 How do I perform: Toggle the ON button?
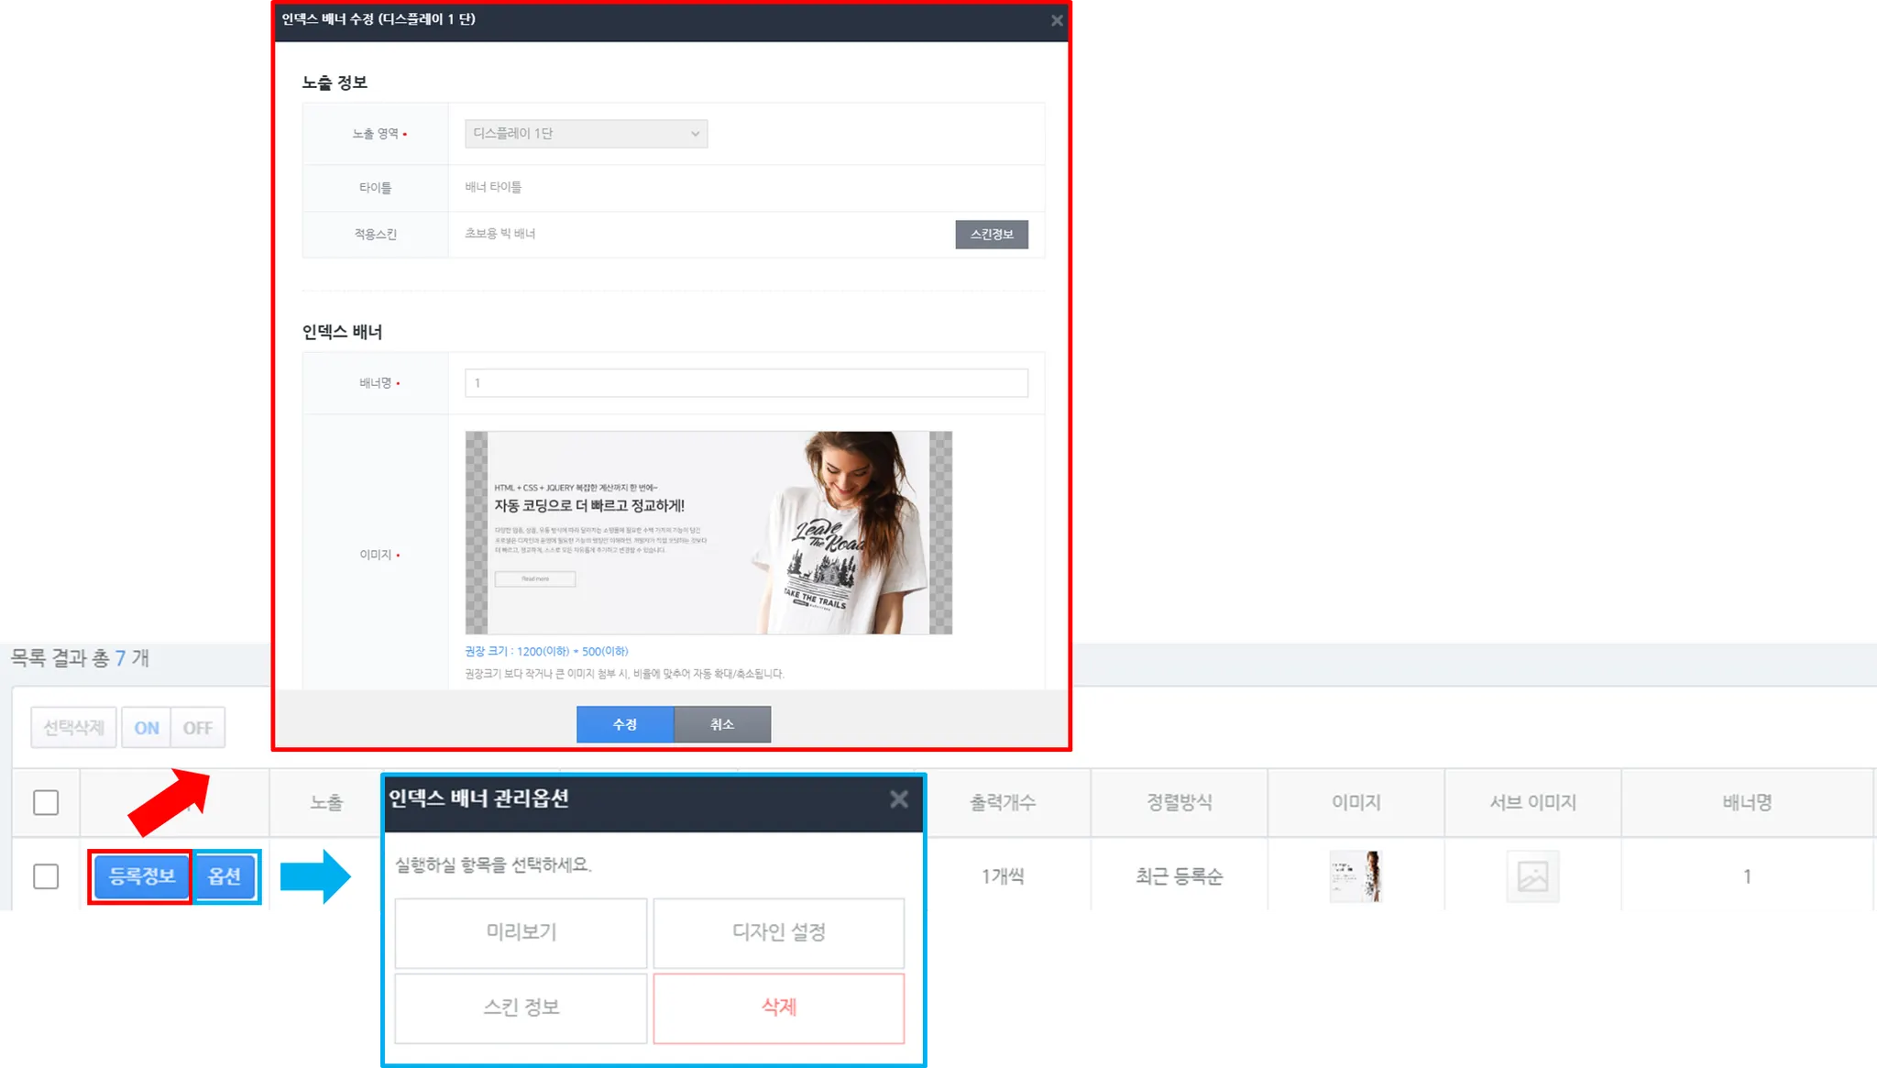tap(146, 728)
